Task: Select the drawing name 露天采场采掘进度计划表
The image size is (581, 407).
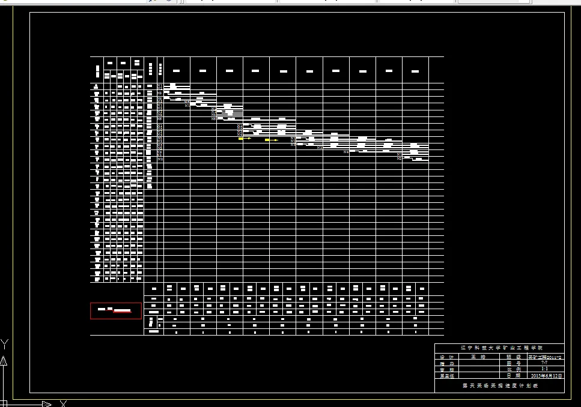Action: tap(500, 385)
